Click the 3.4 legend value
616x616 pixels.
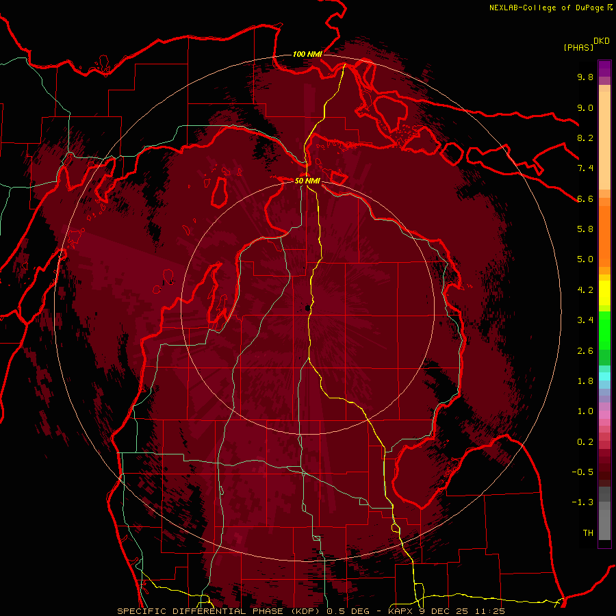click(585, 320)
